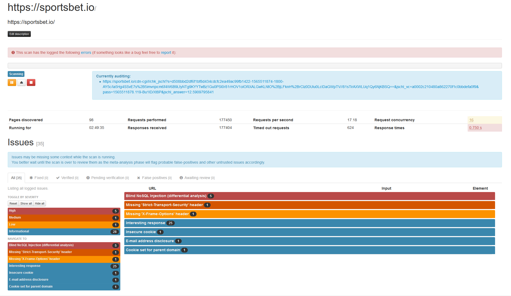Screen dimensions: 511x296
Task: Click the eject/suspend scan button
Action: [22, 82]
